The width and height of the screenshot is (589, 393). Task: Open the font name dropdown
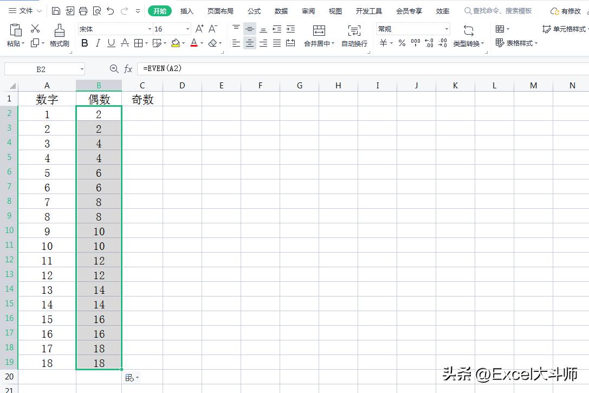tap(148, 29)
